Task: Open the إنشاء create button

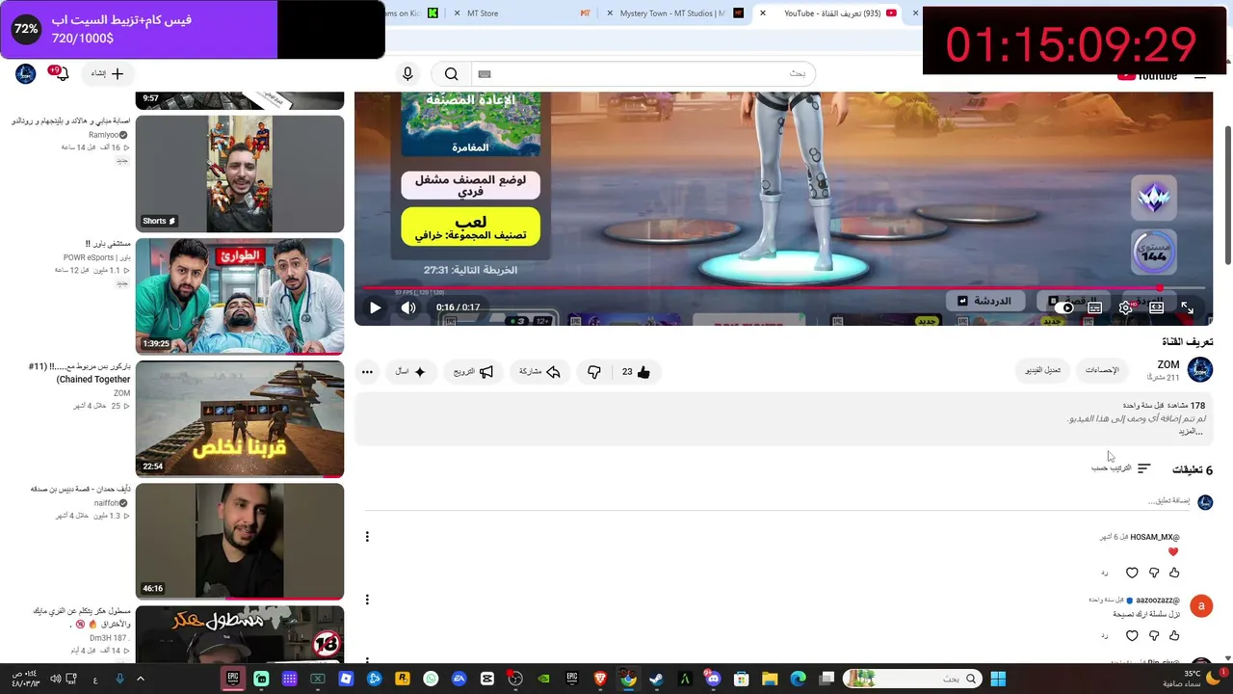Action: coord(107,74)
